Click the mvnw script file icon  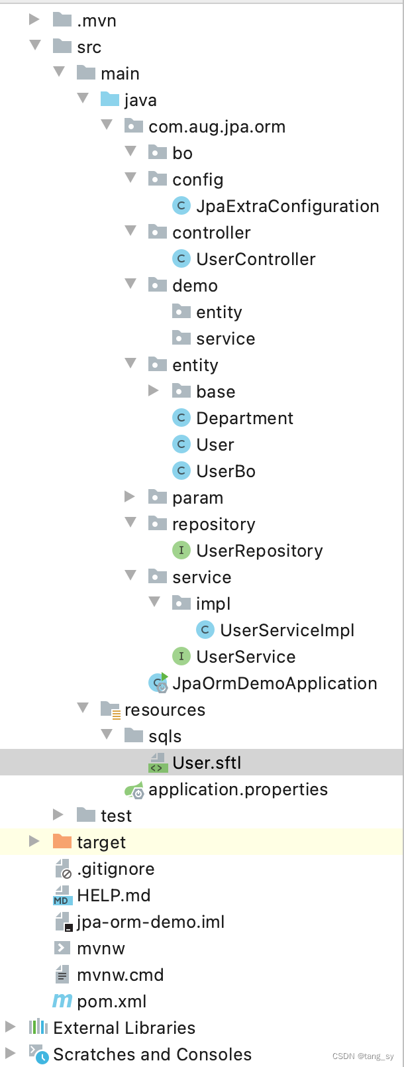pyautogui.click(x=62, y=948)
